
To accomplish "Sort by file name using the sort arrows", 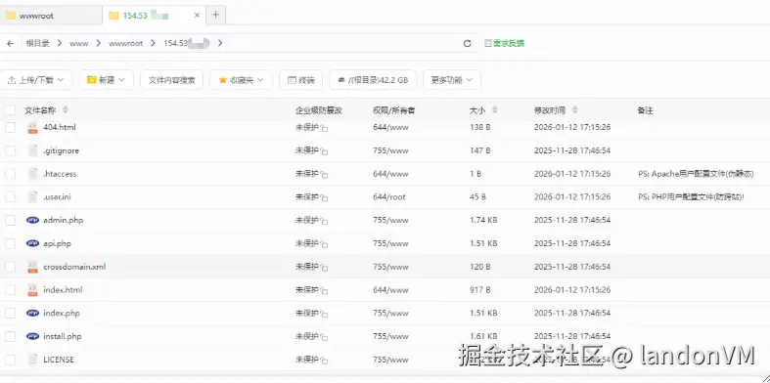I will coord(66,109).
